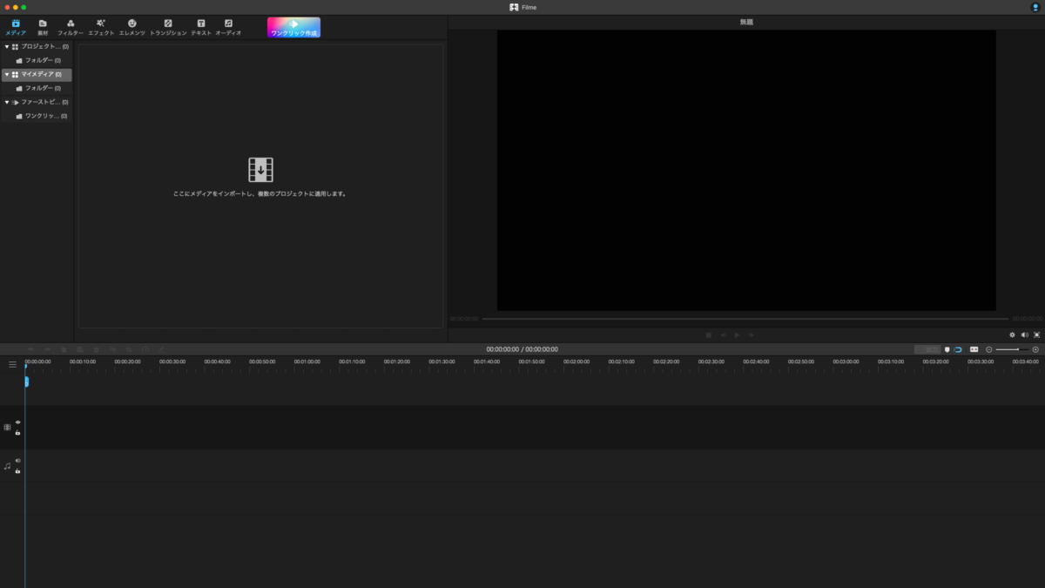This screenshot has width=1045, height=588.
Task: Collapse the マイメディア tree section
Action: (7, 75)
